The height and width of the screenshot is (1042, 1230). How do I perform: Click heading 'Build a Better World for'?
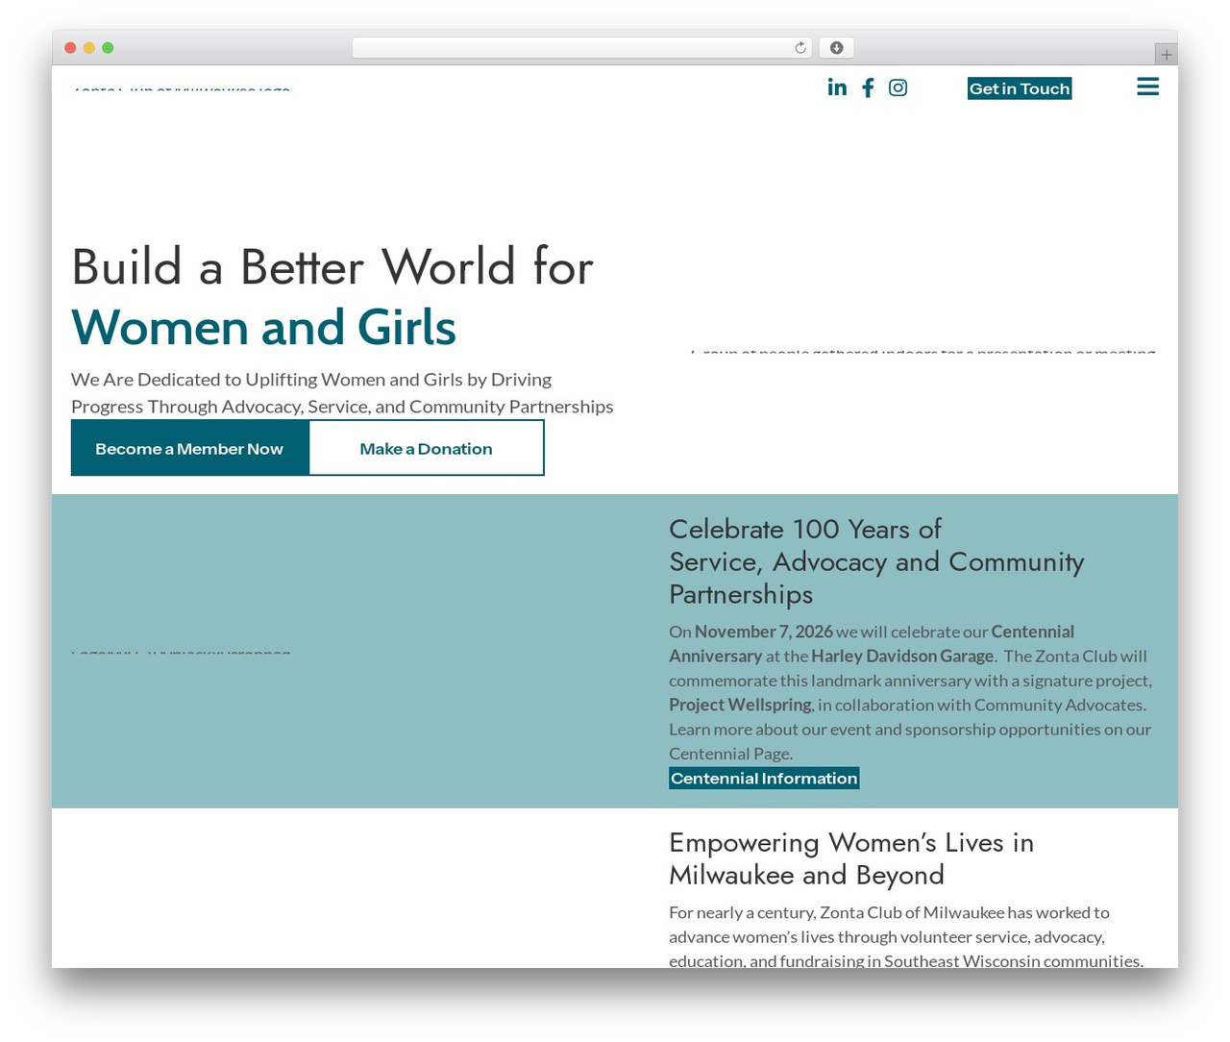point(332,266)
